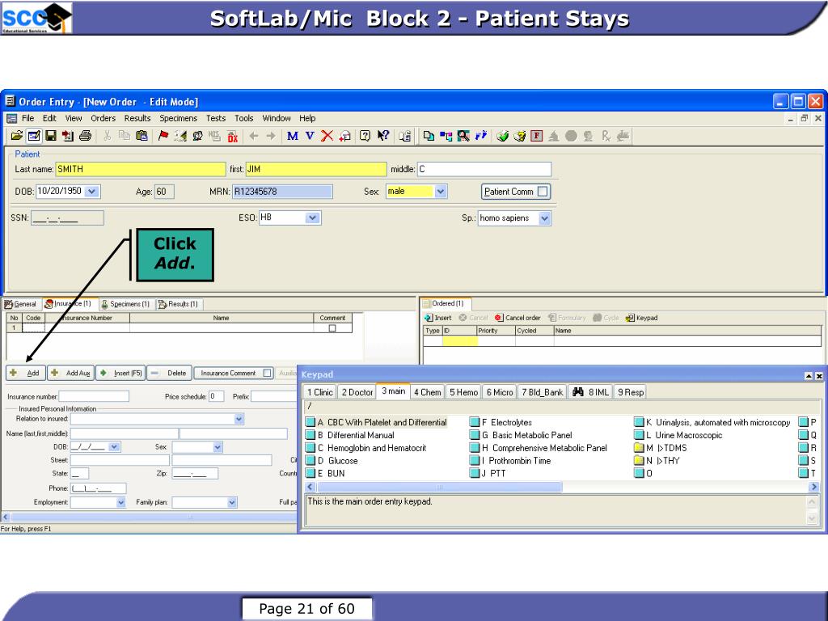
Task: Click the cascading windows toolbar icon
Action: pos(429,136)
